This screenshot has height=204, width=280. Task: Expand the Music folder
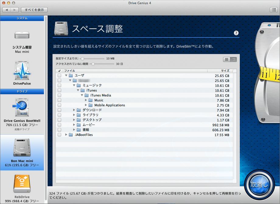coord(86,100)
